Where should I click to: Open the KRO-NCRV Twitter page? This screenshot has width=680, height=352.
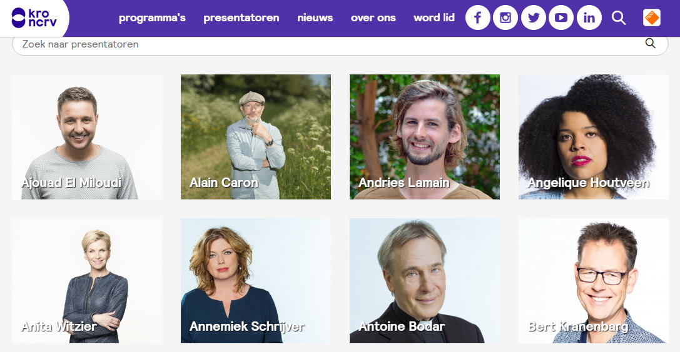click(534, 18)
